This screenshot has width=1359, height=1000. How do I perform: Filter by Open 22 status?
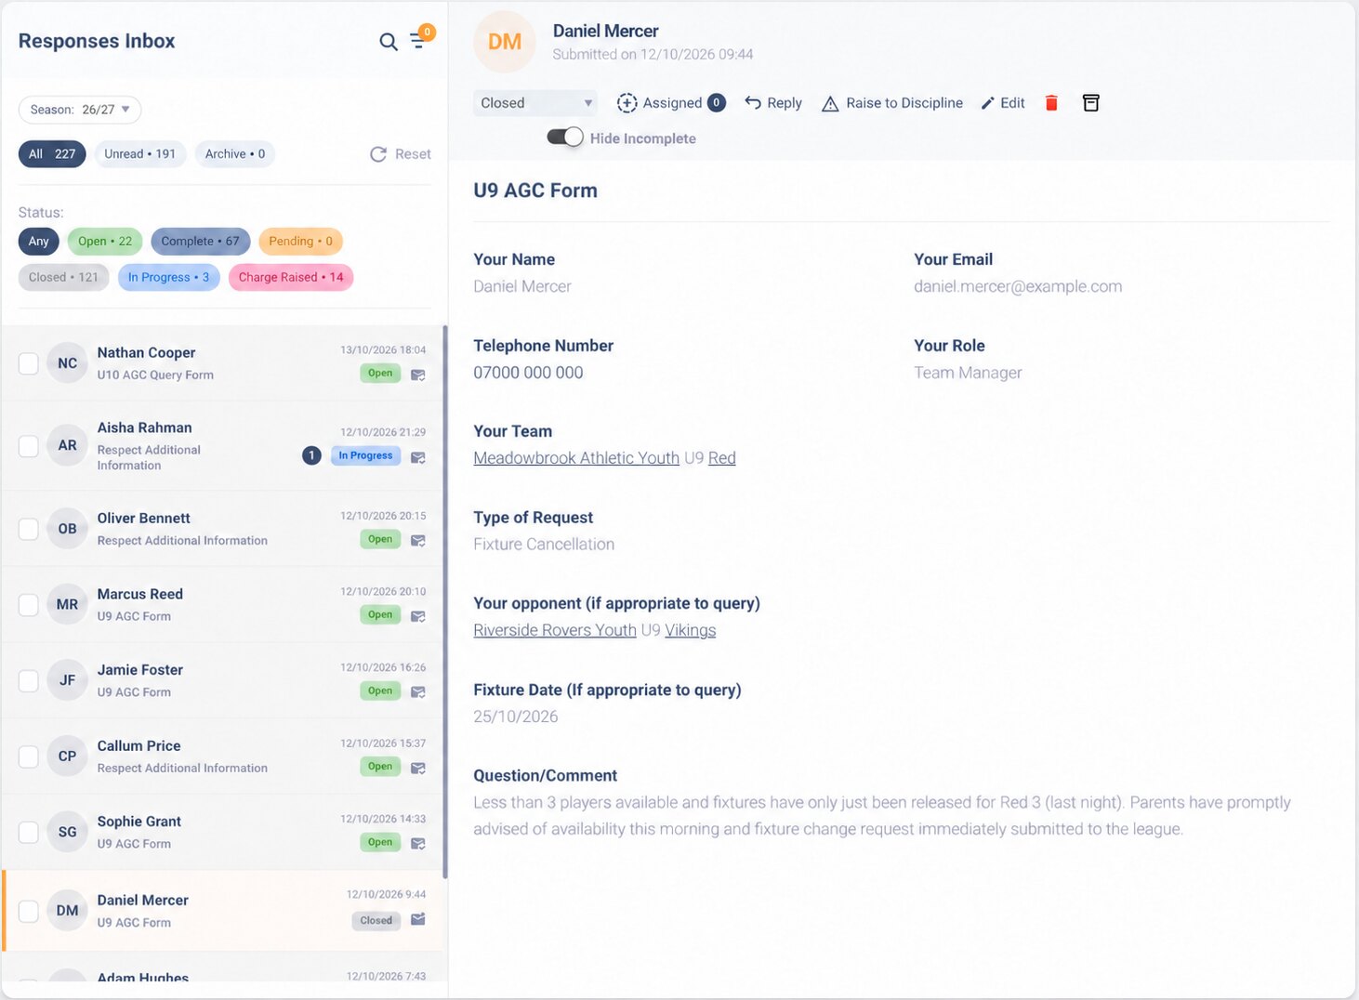(105, 242)
